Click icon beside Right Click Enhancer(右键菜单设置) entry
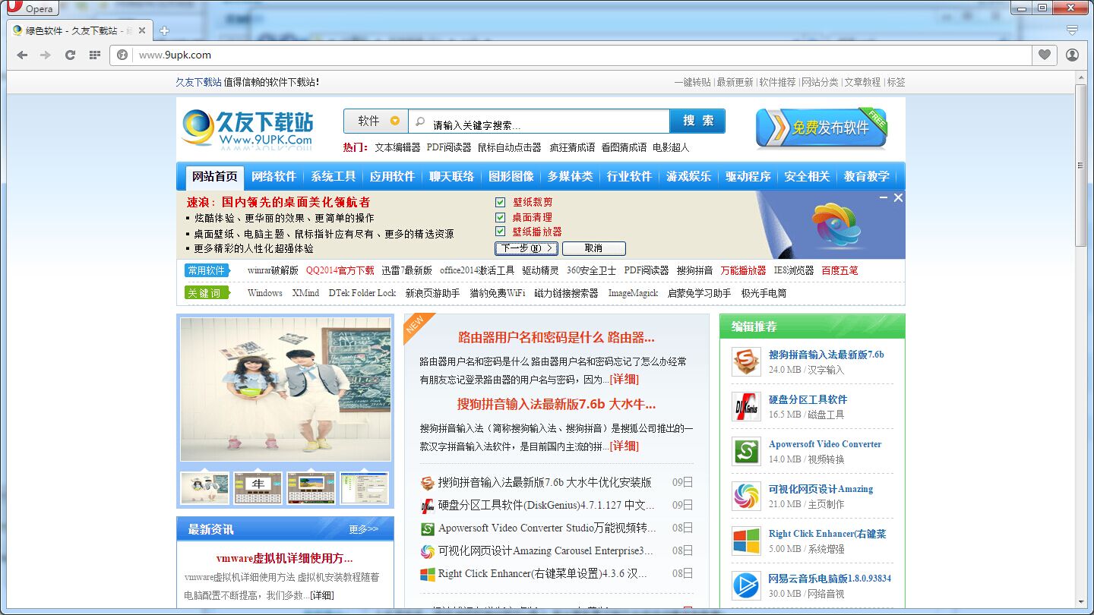The image size is (1094, 615). tap(428, 574)
